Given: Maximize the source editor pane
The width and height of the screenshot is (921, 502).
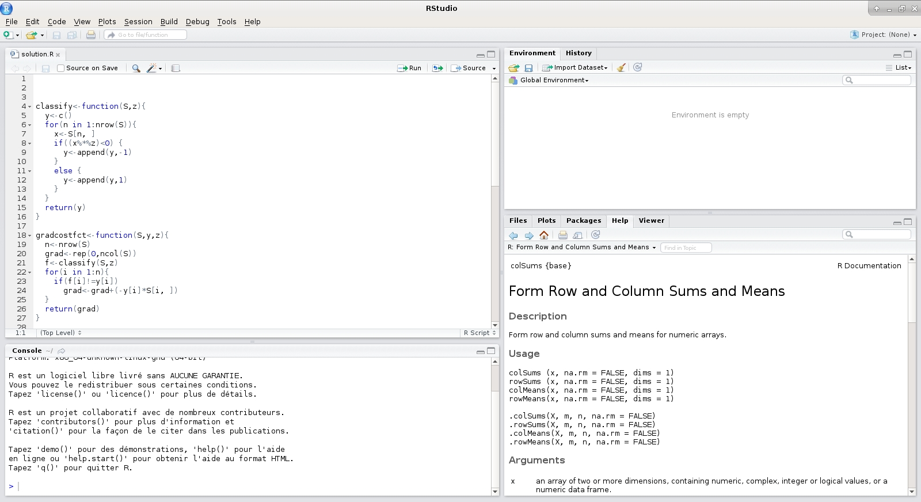Looking at the screenshot, I should pyautogui.click(x=491, y=54).
